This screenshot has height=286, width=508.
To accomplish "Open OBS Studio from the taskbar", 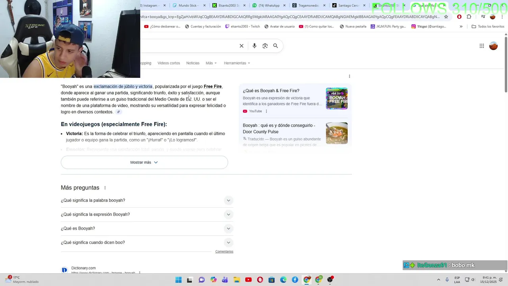I will 330,280.
